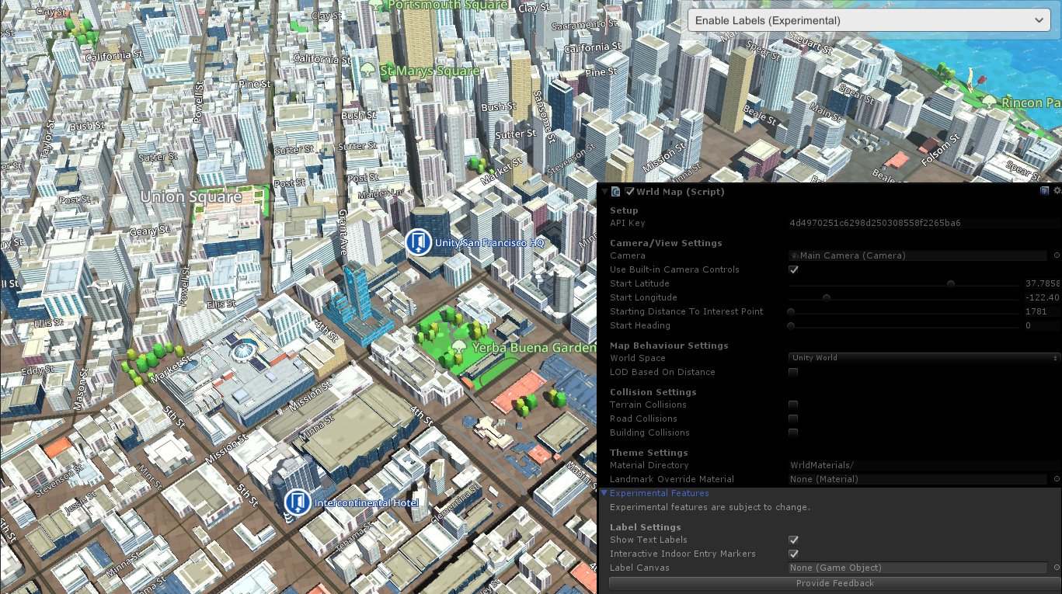Click the Yerba Buena Gardens tree icon
1062x594 pixels.
tap(460, 347)
